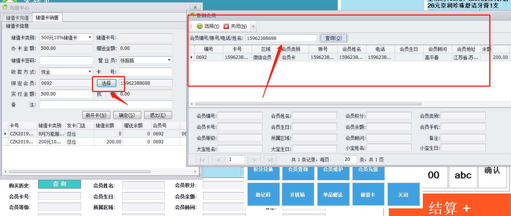This screenshot has height=216, width=511.
Task: Click the 会员姓名 column header
Action: (x=352, y=49)
